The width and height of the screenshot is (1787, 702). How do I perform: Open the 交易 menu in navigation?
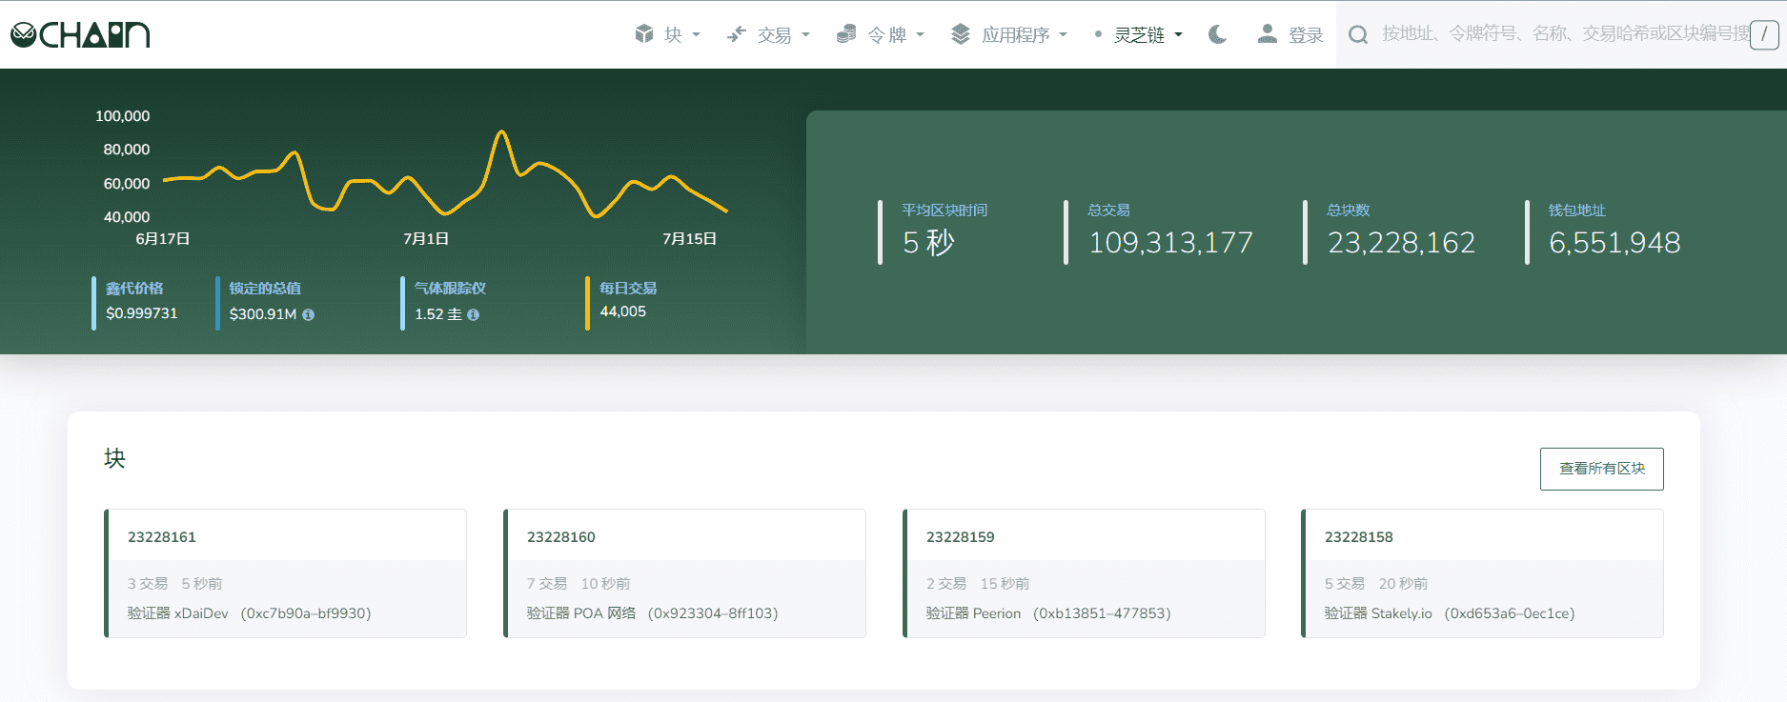774,35
